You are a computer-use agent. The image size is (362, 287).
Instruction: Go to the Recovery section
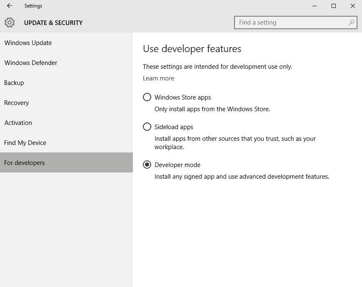point(17,103)
